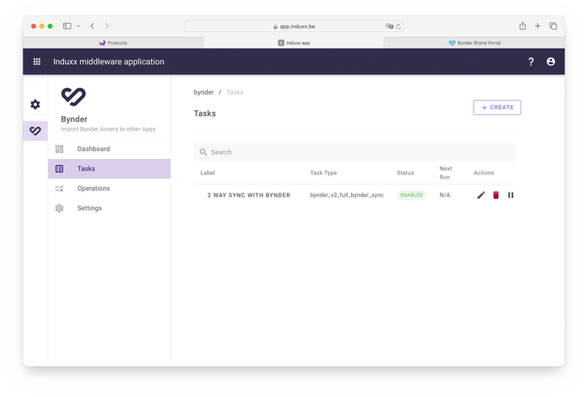588x397 pixels.
Task: Select the 2 WAY SYNC WITH BYNDER label
Action: pyautogui.click(x=249, y=195)
